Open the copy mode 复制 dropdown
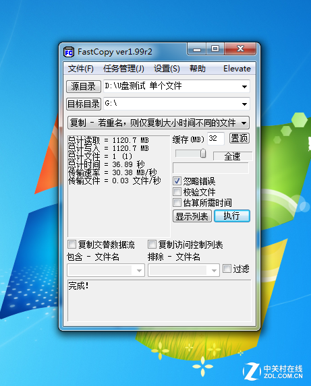The image size is (311, 386). coord(159,123)
